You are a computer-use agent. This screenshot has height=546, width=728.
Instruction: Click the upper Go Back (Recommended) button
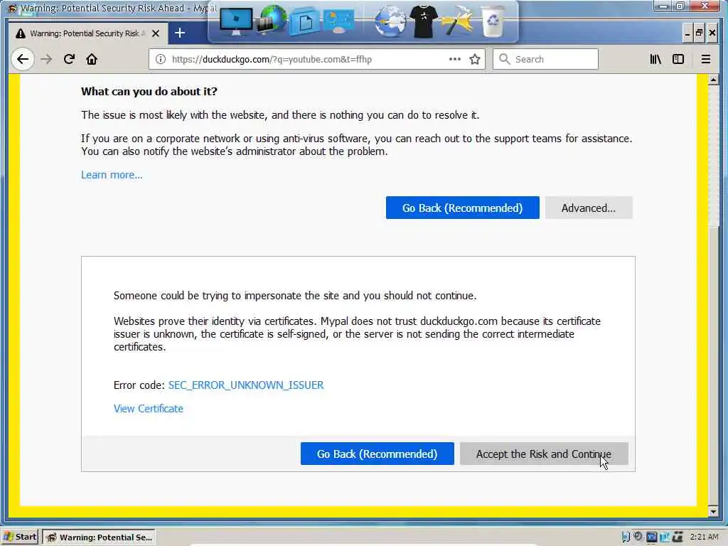462,208
